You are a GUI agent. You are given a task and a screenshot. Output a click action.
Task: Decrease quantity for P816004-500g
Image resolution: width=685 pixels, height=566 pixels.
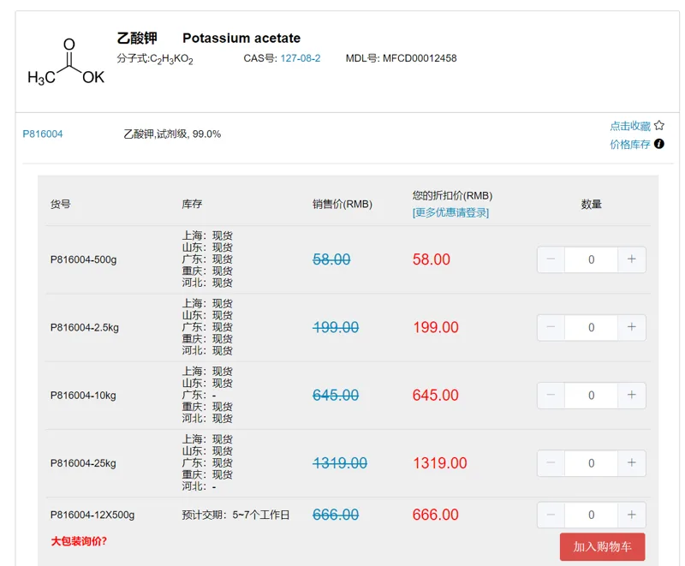pos(551,259)
